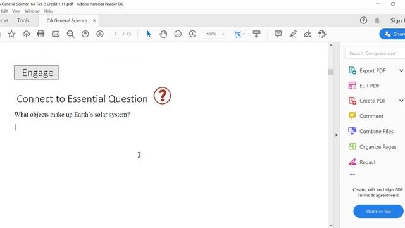Click the stamp tool icon
This screenshot has height=228, width=405.
(322, 34)
